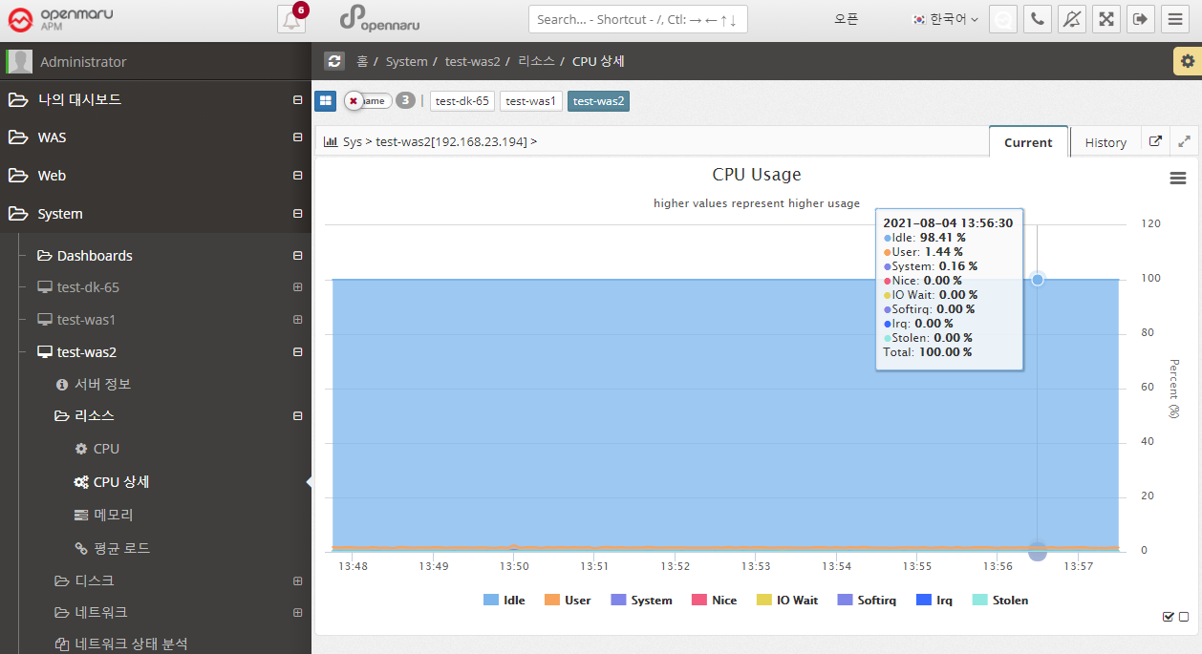Click the blue grid view icon
Image resolution: width=1202 pixels, height=654 pixels.
[x=326, y=100]
